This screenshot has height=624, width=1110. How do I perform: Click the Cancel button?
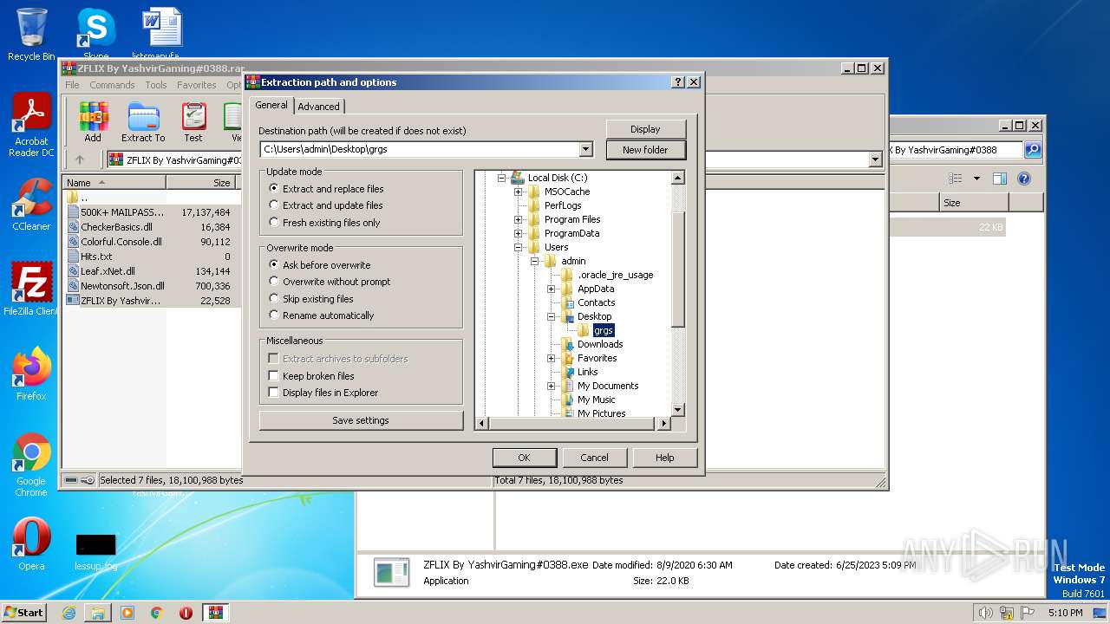pyautogui.click(x=594, y=458)
